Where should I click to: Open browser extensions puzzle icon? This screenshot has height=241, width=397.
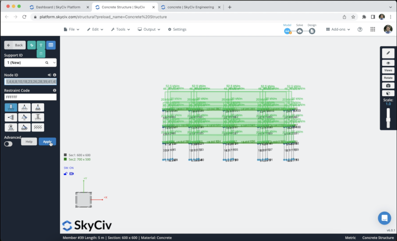click(x=364, y=17)
